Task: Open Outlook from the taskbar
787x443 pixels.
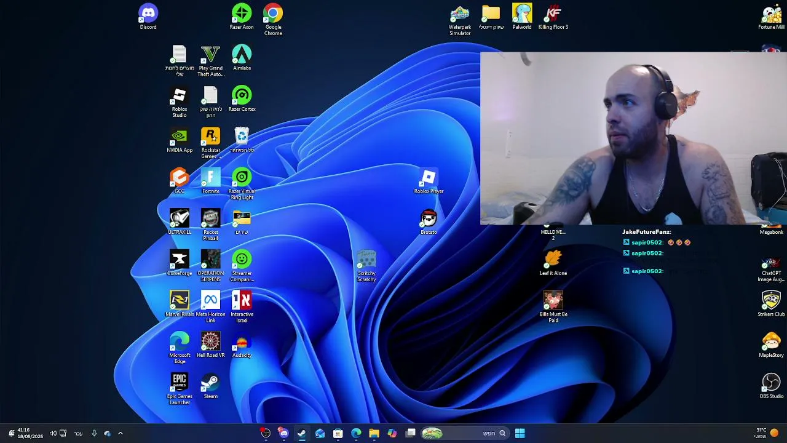Action: tap(320, 433)
